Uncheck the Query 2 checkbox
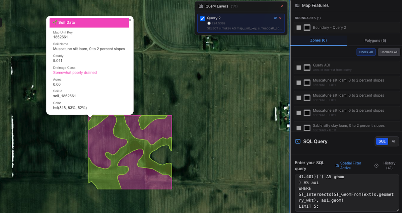The width and height of the screenshot is (402, 213). [202, 18]
